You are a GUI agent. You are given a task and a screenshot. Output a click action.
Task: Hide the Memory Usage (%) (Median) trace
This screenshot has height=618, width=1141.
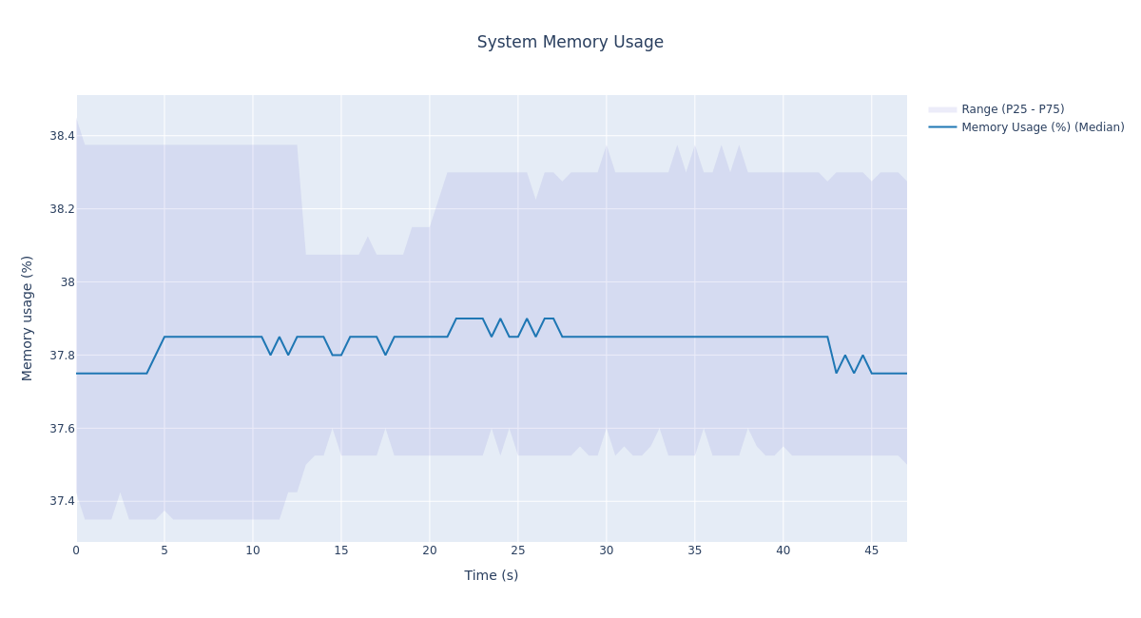pos(1042,127)
